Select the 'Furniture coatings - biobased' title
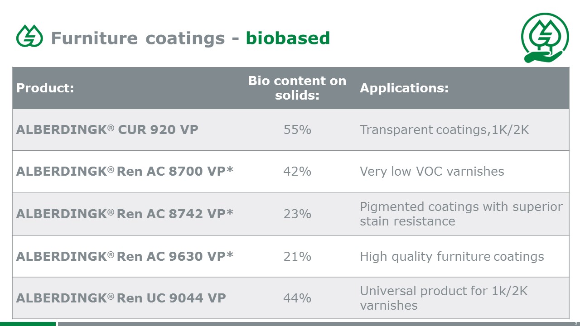This screenshot has height=326, width=580. pos(190,38)
